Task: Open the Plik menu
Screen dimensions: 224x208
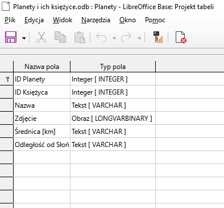Action: pos(10,20)
